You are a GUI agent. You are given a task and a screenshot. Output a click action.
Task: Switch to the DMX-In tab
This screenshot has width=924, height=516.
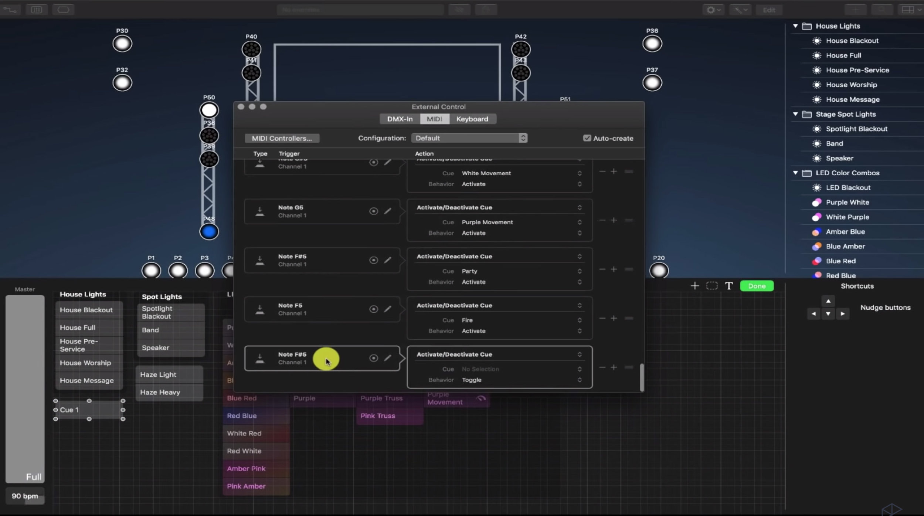399,119
